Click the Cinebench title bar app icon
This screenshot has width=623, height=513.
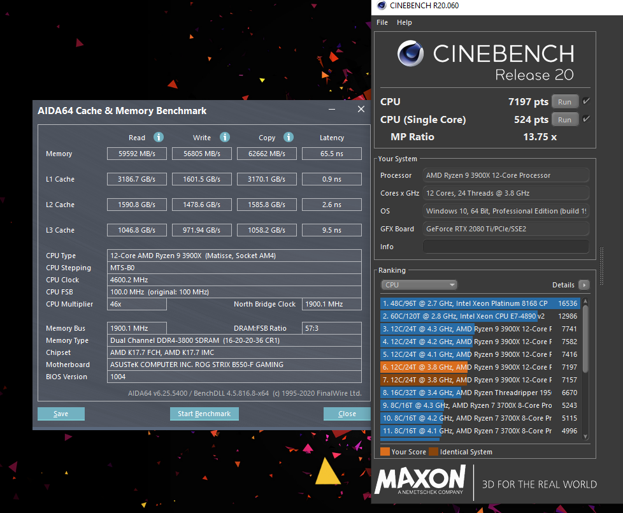[382, 5]
